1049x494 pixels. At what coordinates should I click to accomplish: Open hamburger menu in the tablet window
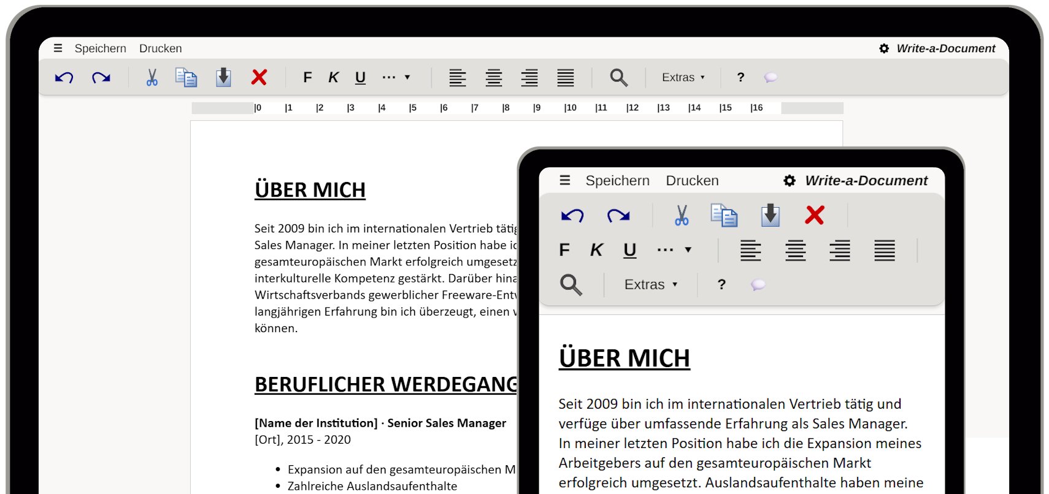tap(565, 180)
